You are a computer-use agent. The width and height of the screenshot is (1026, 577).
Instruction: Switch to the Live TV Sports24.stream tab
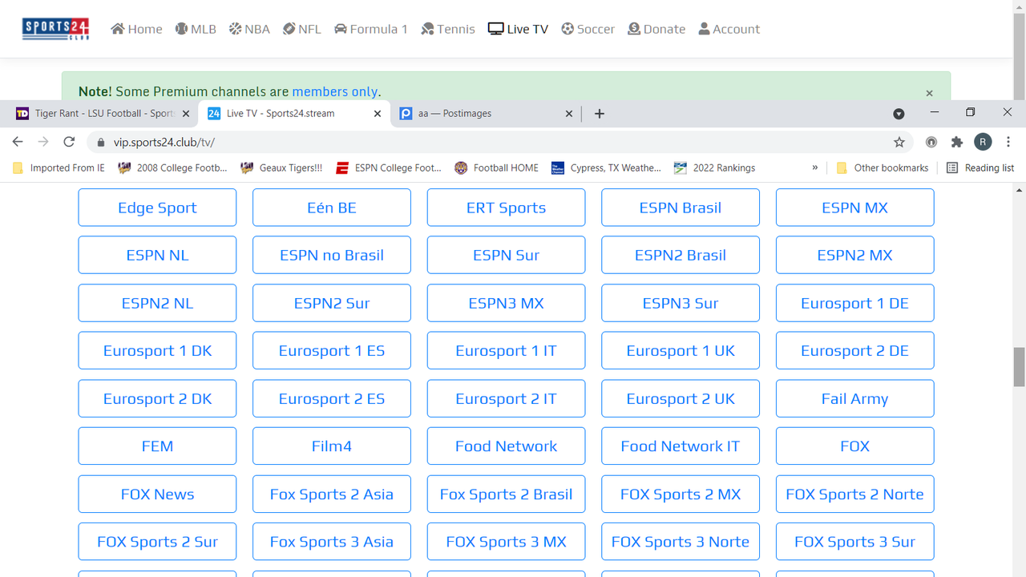(293, 114)
